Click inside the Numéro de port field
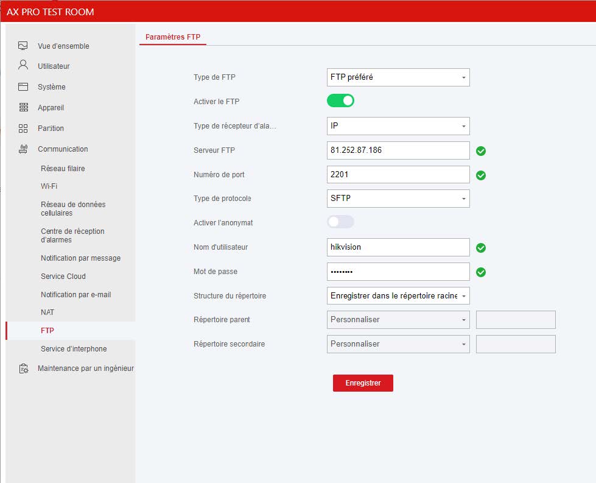The image size is (596, 483). [398, 175]
